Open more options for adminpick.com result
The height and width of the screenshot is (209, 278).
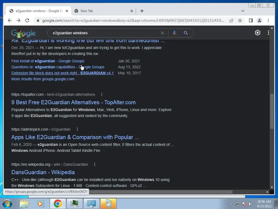coord(77,129)
